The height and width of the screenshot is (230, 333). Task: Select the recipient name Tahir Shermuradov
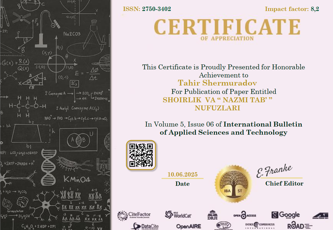(217, 83)
